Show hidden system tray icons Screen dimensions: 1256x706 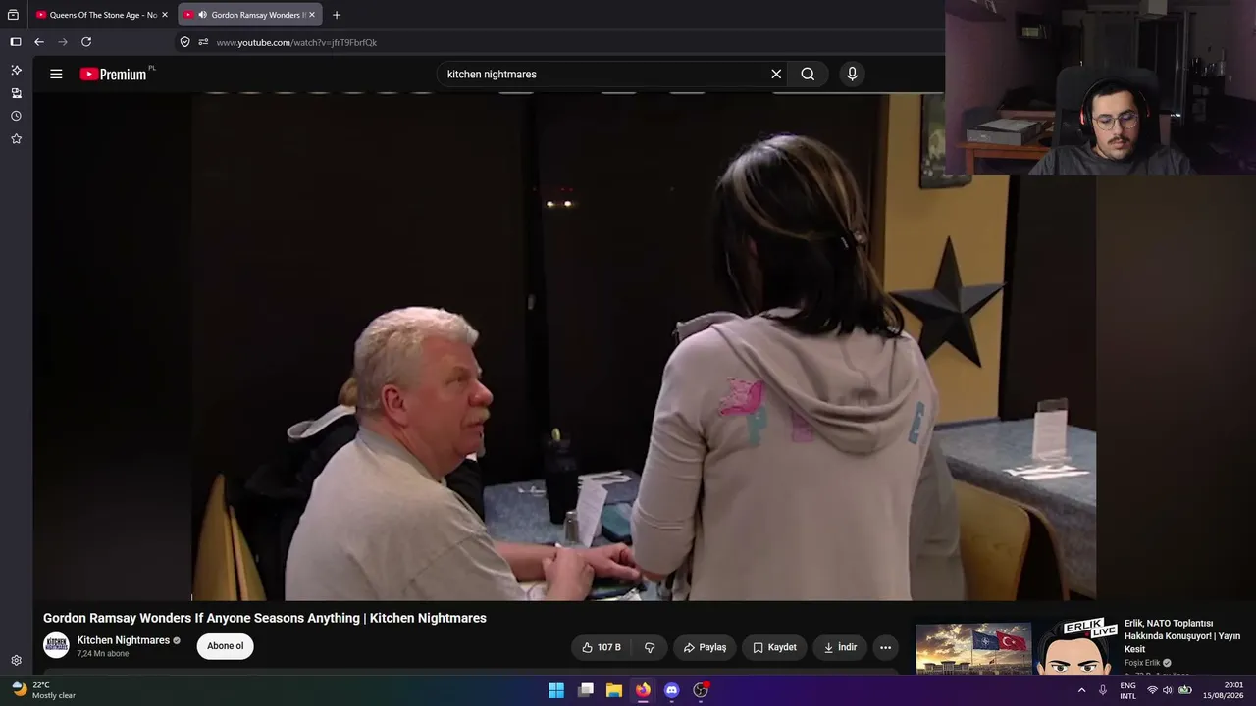[1081, 690]
